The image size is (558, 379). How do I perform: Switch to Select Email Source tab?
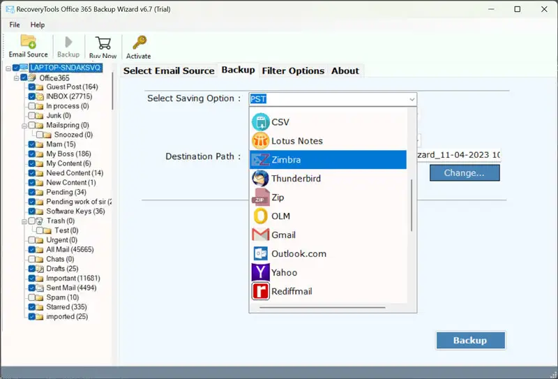click(169, 71)
